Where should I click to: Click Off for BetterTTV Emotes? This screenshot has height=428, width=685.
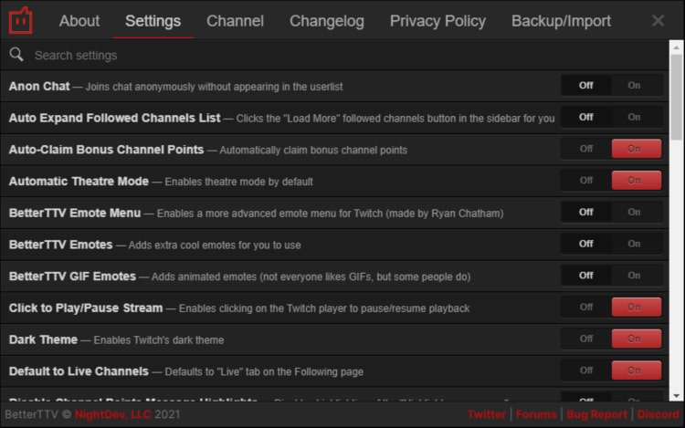tap(586, 244)
